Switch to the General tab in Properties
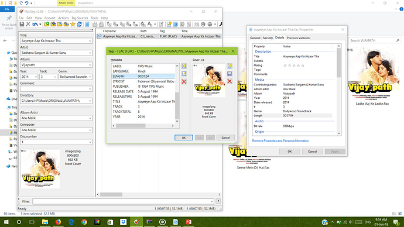The image size is (404, 227). point(255,38)
